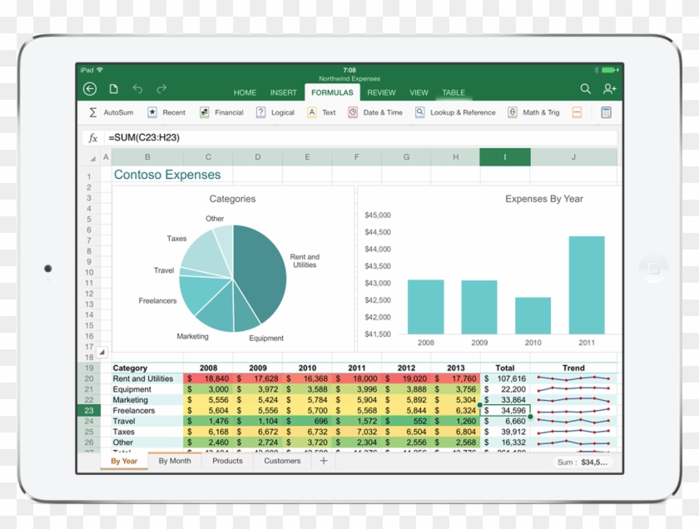This screenshot has width=699, height=529.
Task: Select Taxes total 39,912
Action: pos(506,432)
